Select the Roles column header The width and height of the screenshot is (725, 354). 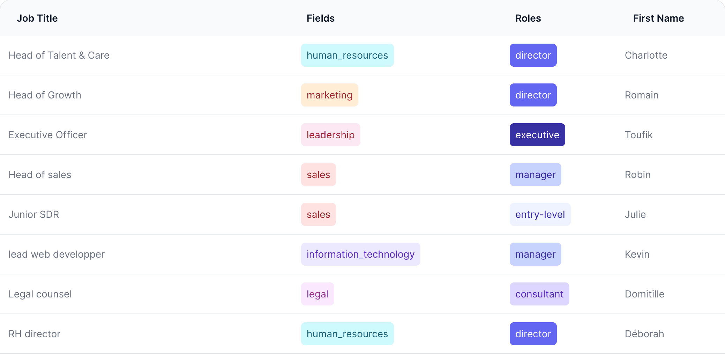[x=528, y=18]
